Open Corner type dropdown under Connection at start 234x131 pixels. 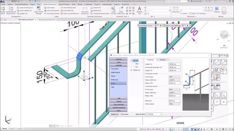(x=174, y=77)
